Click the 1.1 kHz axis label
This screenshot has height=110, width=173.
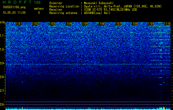(2, 36)
